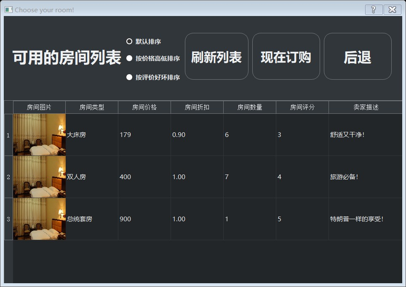This screenshot has height=287, width=406.
Task: Click the app icon in title bar
Action: pyautogui.click(x=8, y=10)
